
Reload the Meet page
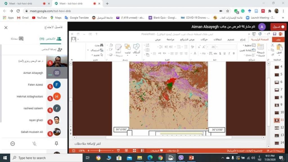click(x=18, y=11)
